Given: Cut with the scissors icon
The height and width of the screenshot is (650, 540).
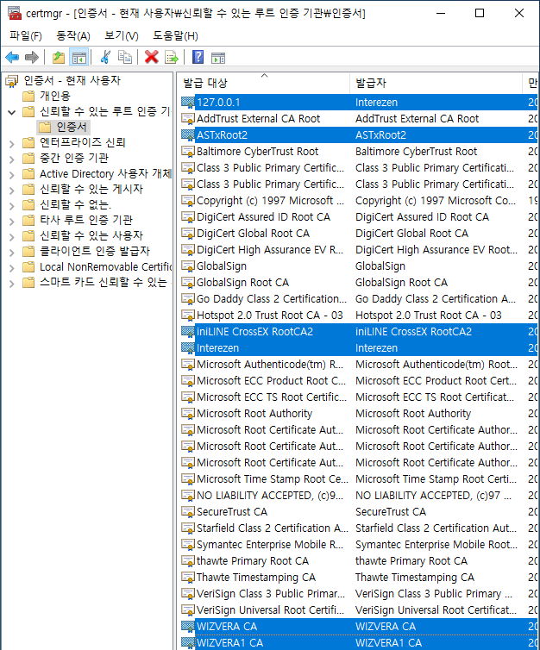Looking at the screenshot, I should pyautogui.click(x=106, y=57).
